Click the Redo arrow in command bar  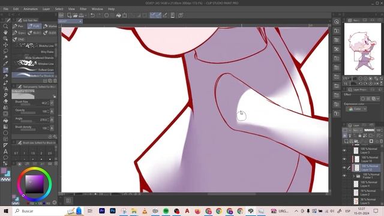(x=98, y=16)
